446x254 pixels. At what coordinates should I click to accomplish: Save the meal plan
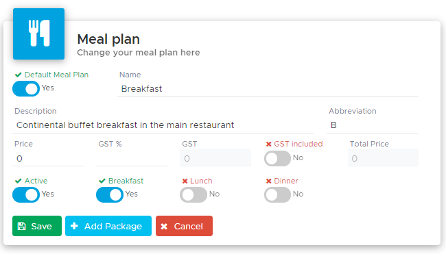[37, 226]
